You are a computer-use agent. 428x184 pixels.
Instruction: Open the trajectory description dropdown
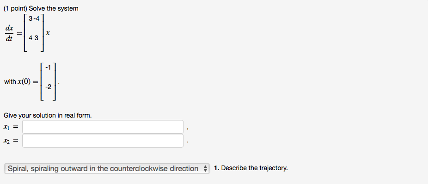pyautogui.click(x=107, y=168)
